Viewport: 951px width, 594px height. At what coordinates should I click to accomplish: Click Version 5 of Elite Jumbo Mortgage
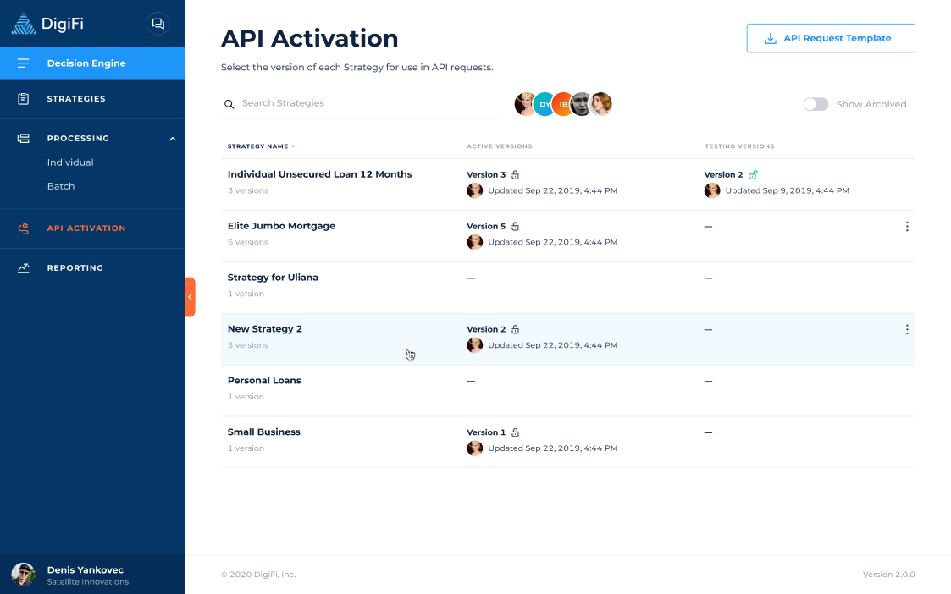(486, 226)
